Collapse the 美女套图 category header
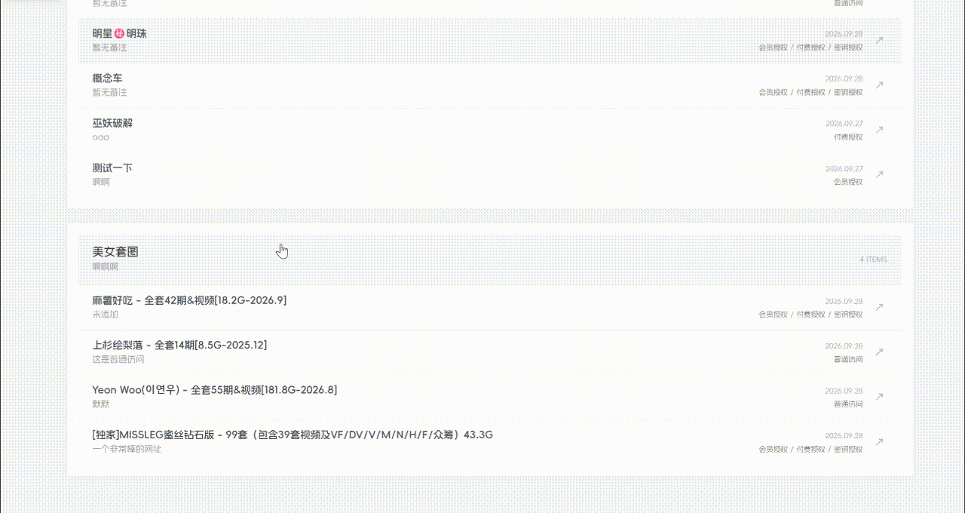965x513 pixels. pyautogui.click(x=489, y=259)
